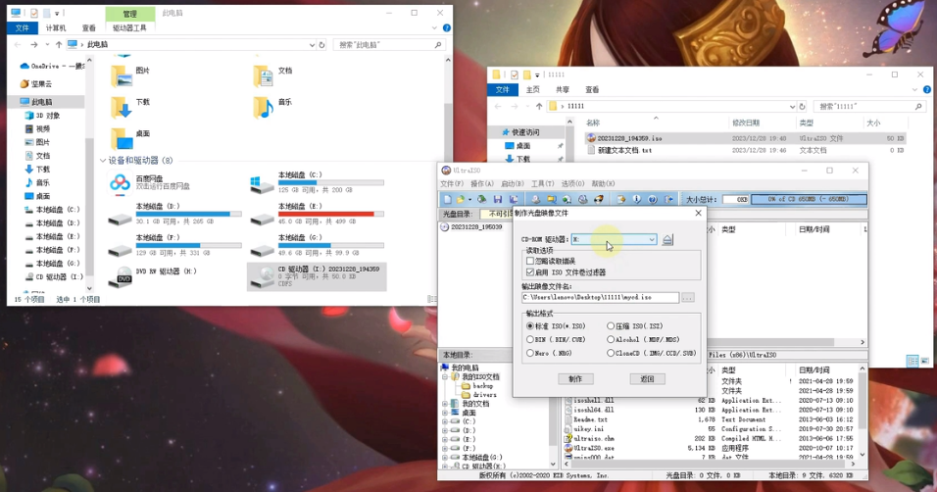This screenshot has width=937, height=492.
Task: Open 驱动器工具 tab in 此电脑 Explorer
Action: [x=129, y=28]
